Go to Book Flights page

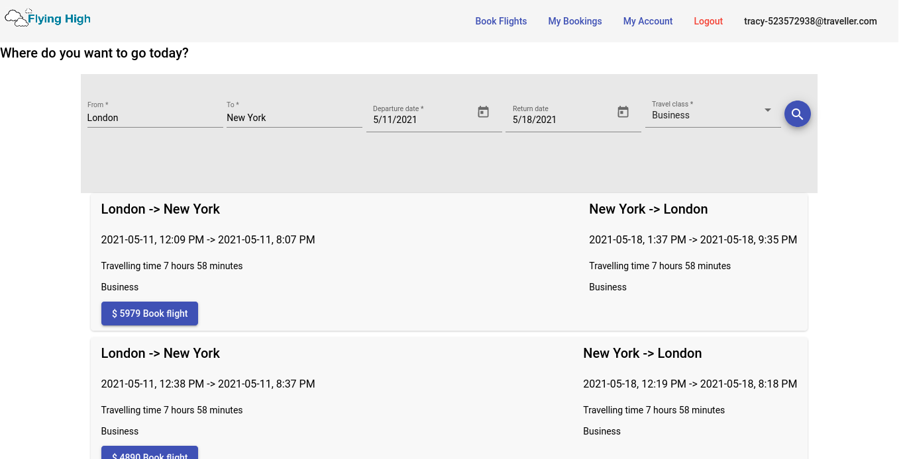coord(501,21)
